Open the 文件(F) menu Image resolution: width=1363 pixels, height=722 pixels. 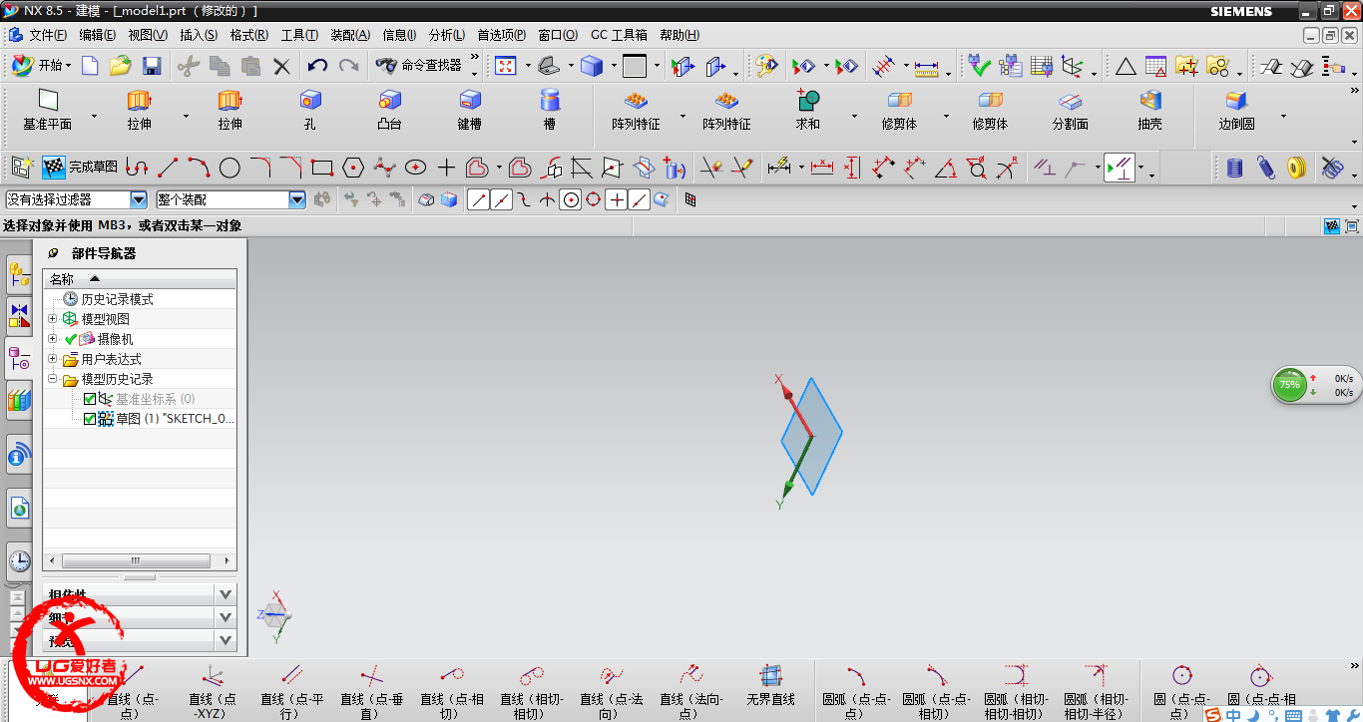point(48,35)
